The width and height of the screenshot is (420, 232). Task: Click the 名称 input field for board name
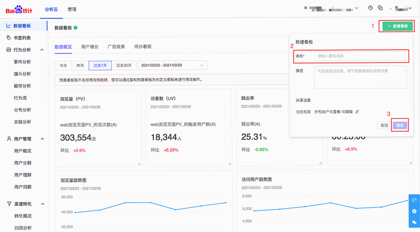[x=360, y=56]
